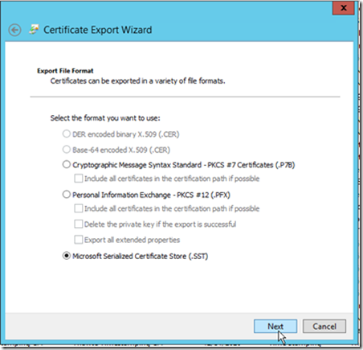Image resolution: width=363 pixels, height=350 pixels.
Task: Click the Certificate Export Wizard title icon
Action: pos(34,30)
